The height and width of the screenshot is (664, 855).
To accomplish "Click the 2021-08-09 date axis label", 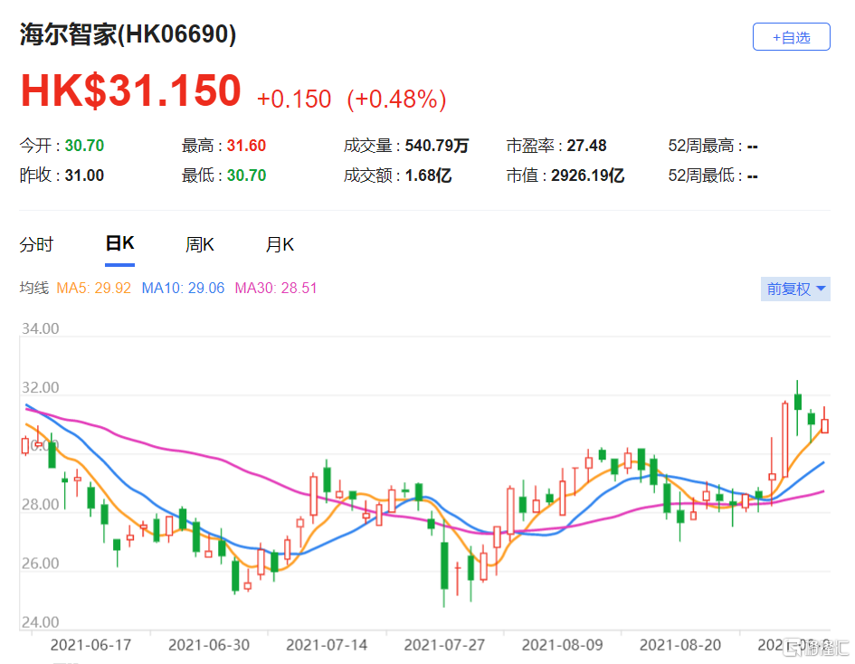I will (x=562, y=646).
